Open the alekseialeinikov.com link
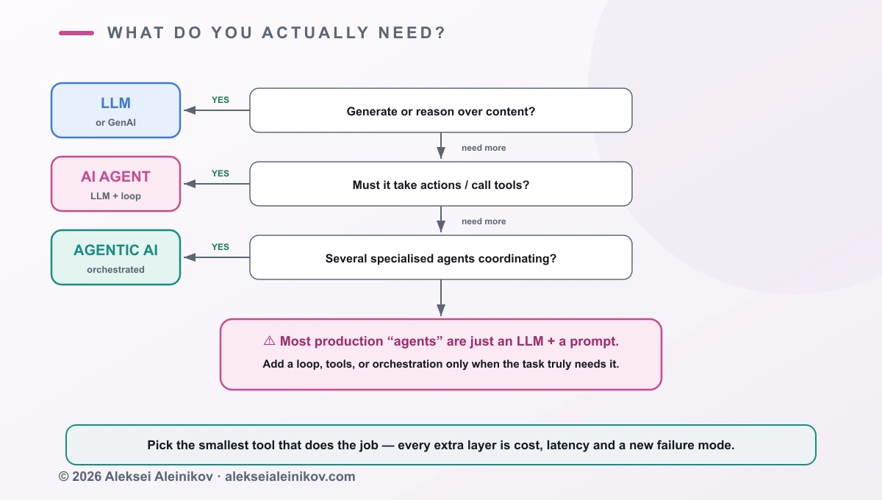The height and width of the screenshot is (500, 882). coord(290,476)
